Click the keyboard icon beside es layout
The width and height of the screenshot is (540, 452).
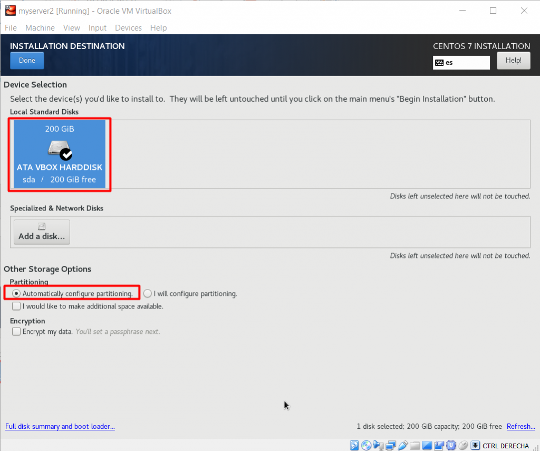point(439,63)
